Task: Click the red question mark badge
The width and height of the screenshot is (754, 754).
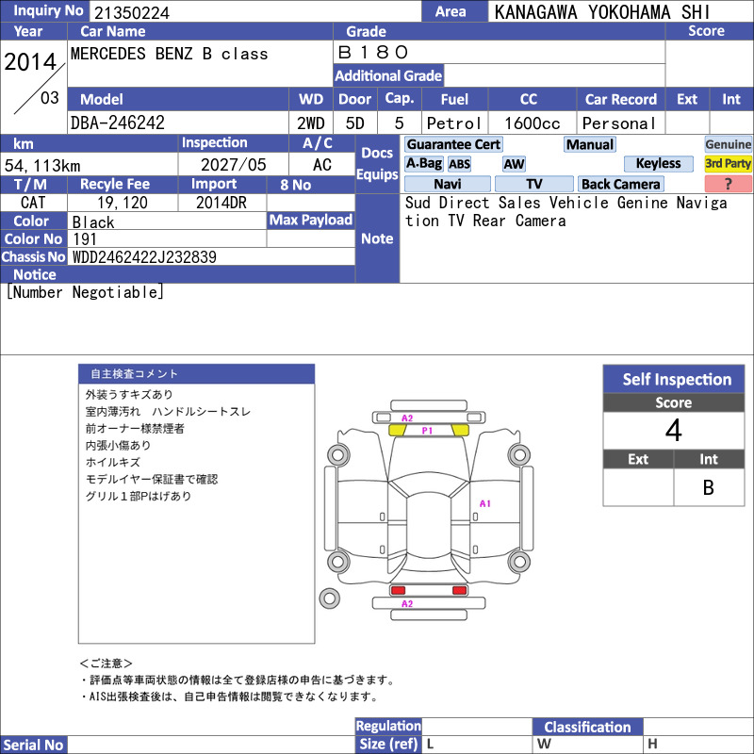Action: coord(728,184)
